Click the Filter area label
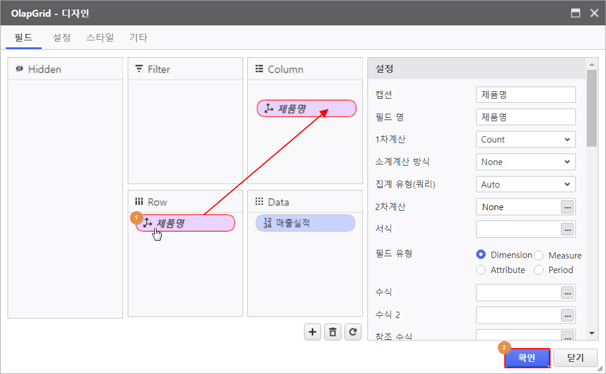The width and height of the screenshot is (606, 374). 159,69
